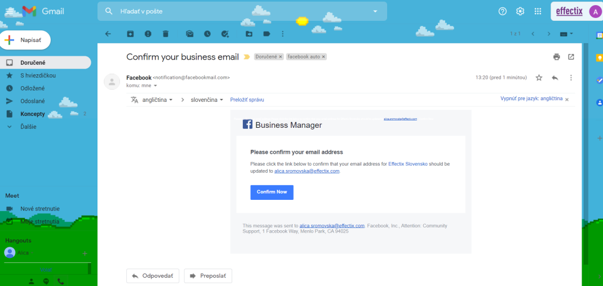Open input tools keyboard dropdown

[x=566, y=34]
